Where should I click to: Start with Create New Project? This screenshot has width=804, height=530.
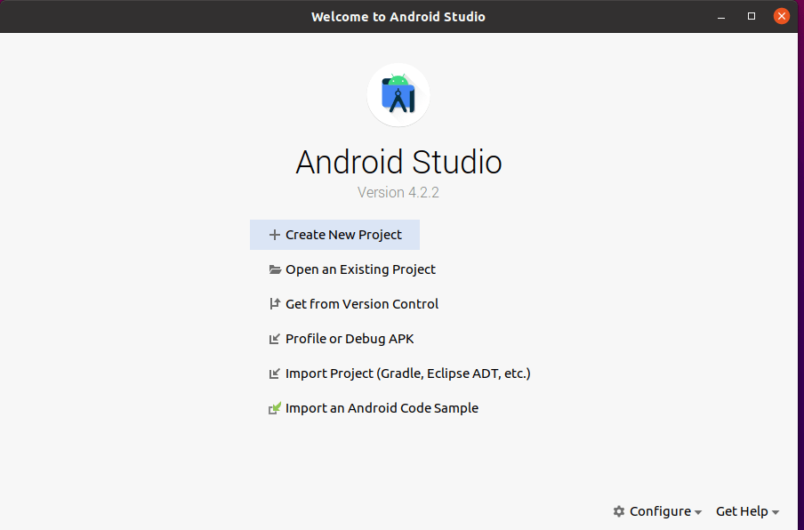334,235
